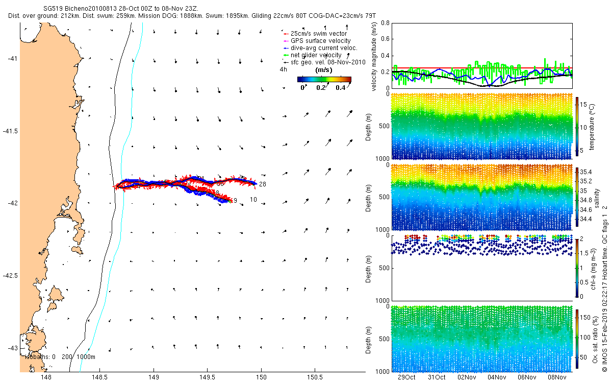Click the blue dive-avg current legend marker
Image resolution: width=612 pixels, height=383 pixels.
click(285, 48)
